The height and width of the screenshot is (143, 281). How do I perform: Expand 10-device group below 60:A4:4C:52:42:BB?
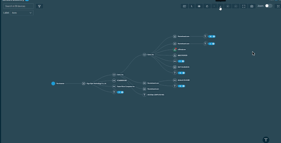(181, 86)
